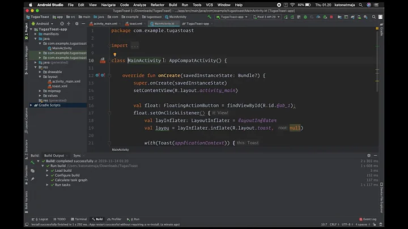Click Attach Debugger to Android Process icon
The width and height of the screenshot is (408, 229).
click(325, 17)
